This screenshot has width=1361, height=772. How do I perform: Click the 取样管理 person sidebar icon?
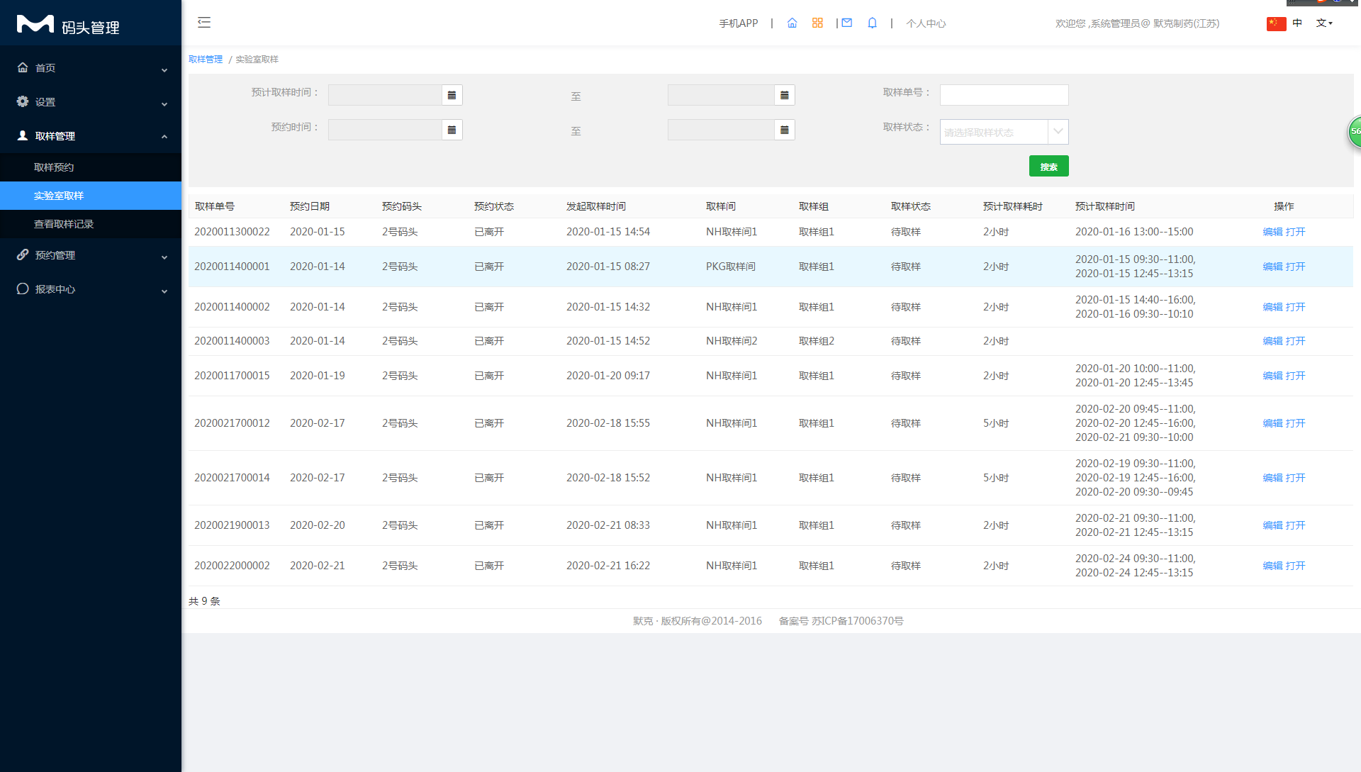(23, 135)
